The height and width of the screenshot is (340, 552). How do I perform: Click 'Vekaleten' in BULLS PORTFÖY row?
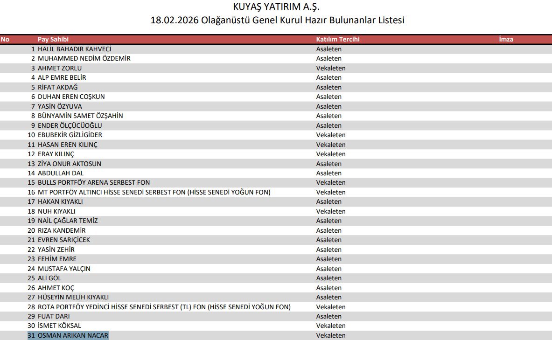331,182
